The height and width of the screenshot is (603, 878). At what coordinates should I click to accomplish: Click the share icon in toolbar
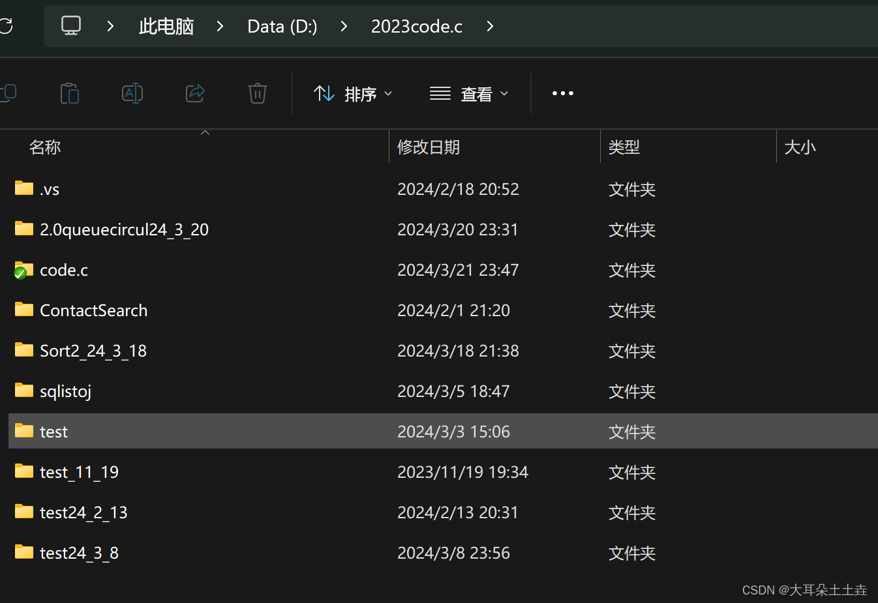point(196,93)
